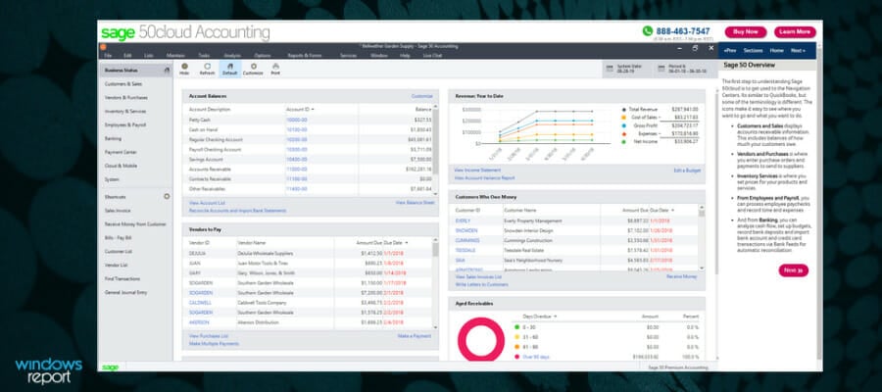This screenshot has height=392, width=882.
Task: Click Receive Money link
Action: (682, 276)
